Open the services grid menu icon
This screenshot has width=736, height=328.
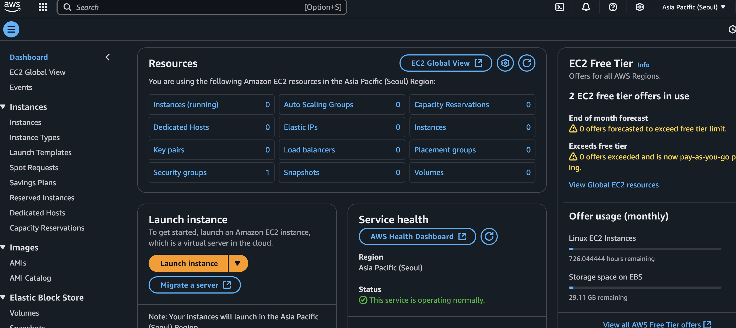[x=43, y=7]
